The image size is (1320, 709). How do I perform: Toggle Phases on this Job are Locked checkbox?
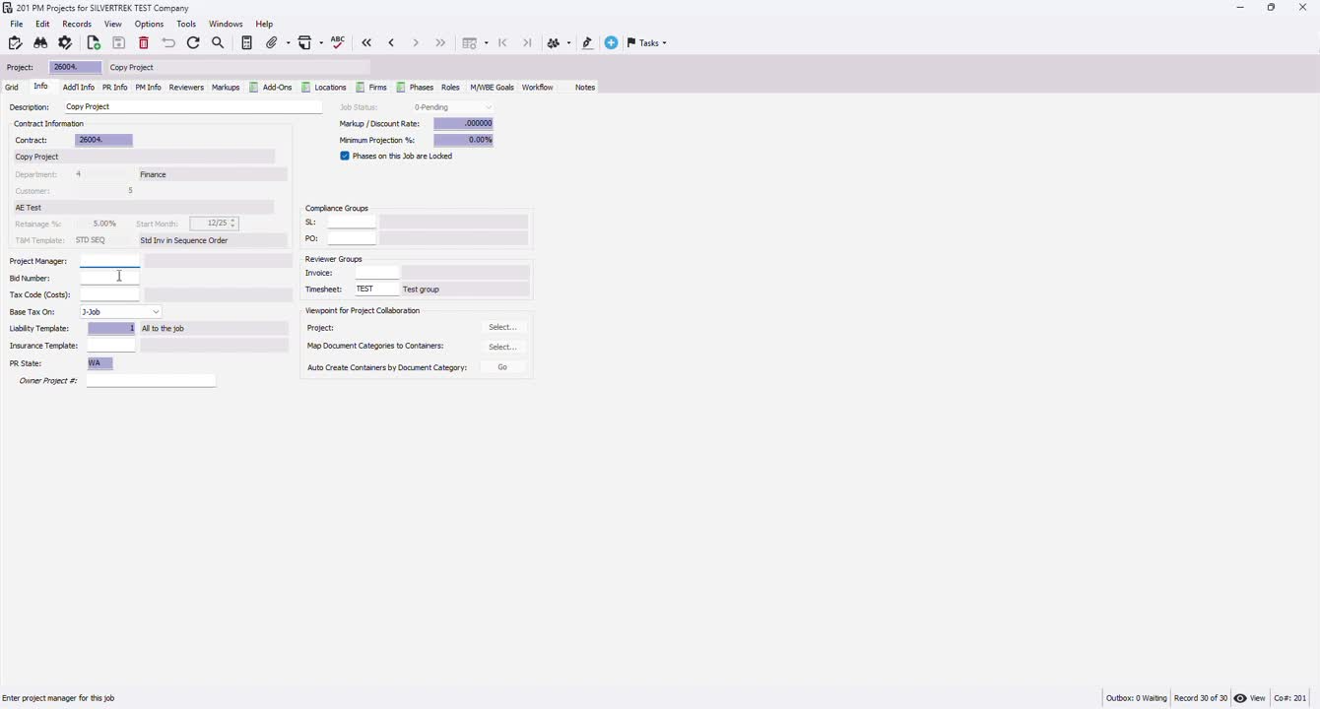(x=345, y=156)
